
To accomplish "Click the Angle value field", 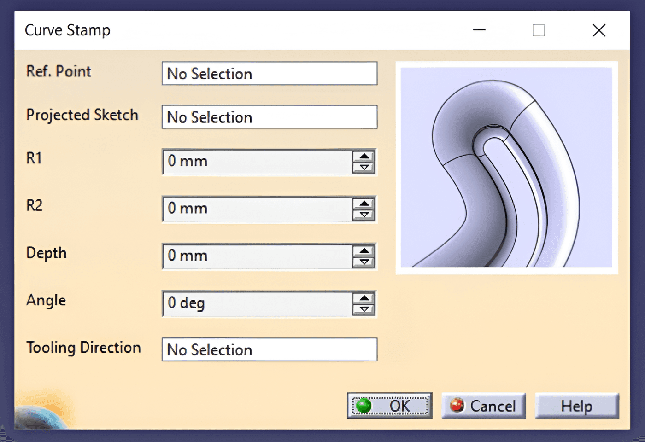I will coord(258,303).
